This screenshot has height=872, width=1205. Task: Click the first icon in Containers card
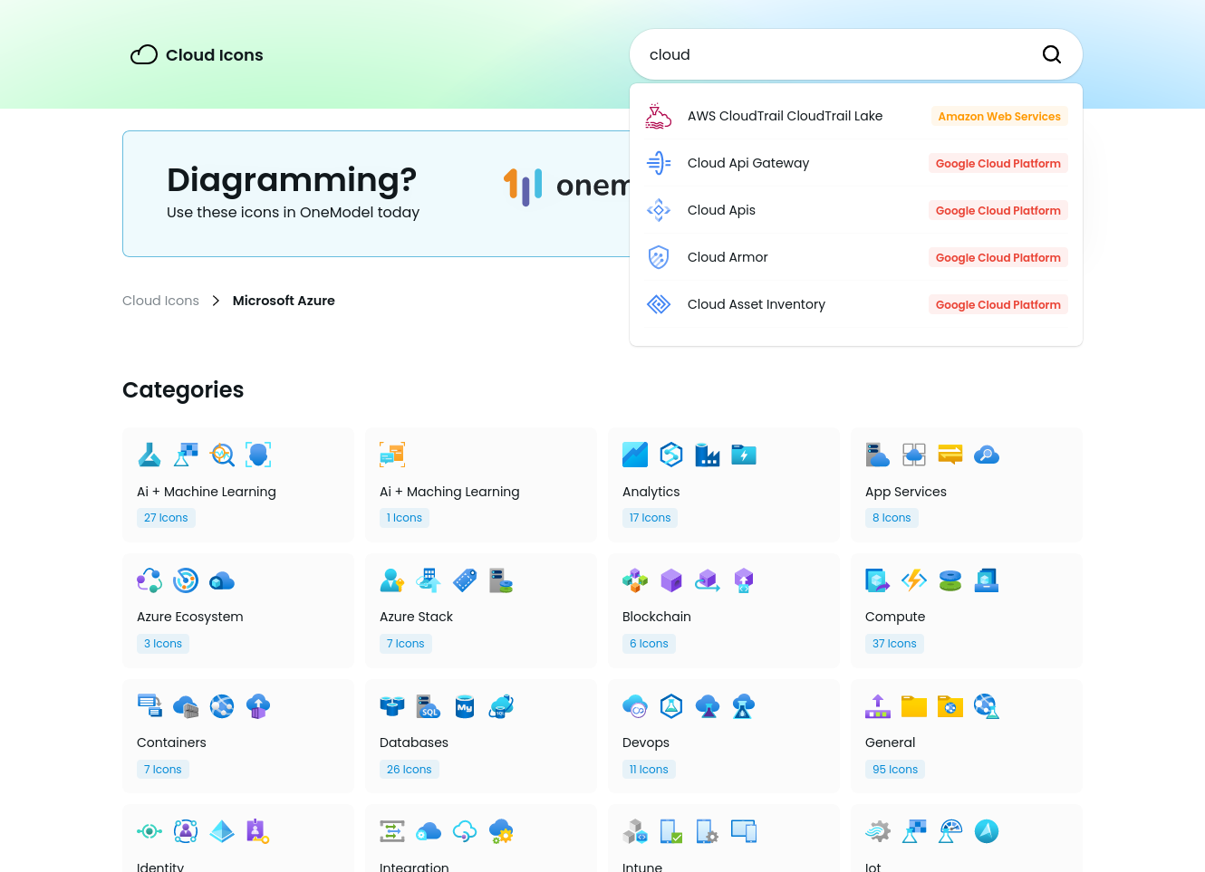tap(149, 706)
